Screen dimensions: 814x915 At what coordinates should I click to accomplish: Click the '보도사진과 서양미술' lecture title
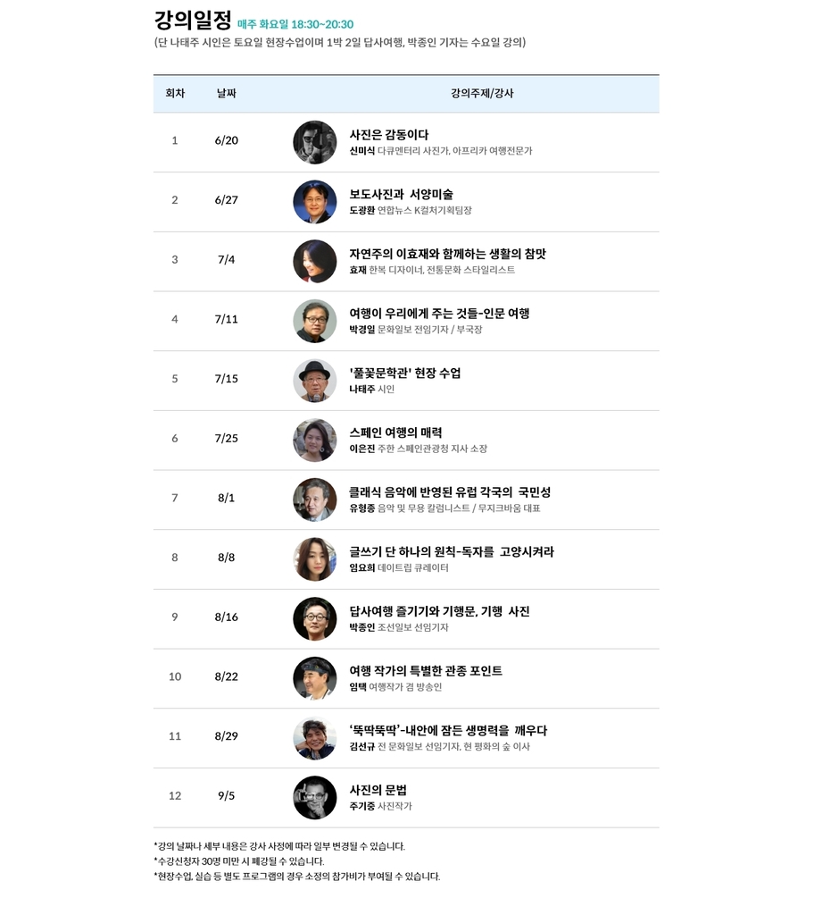(401, 194)
